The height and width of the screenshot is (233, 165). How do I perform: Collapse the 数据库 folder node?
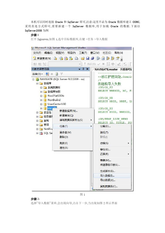coord(37,84)
